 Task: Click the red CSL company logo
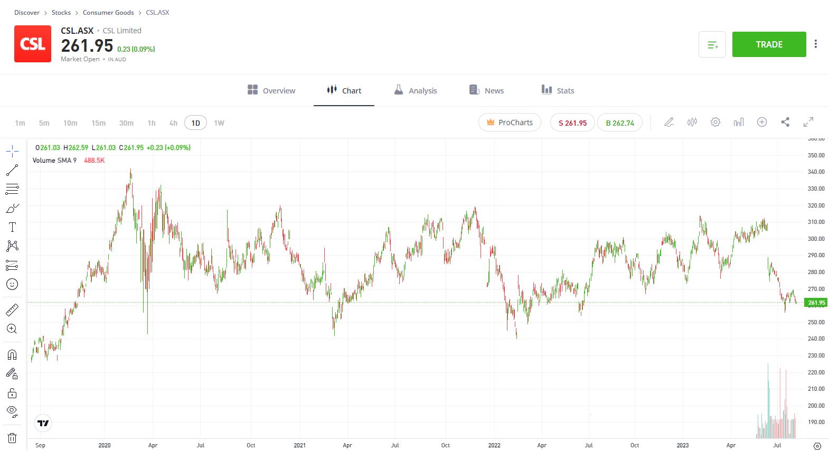33,44
